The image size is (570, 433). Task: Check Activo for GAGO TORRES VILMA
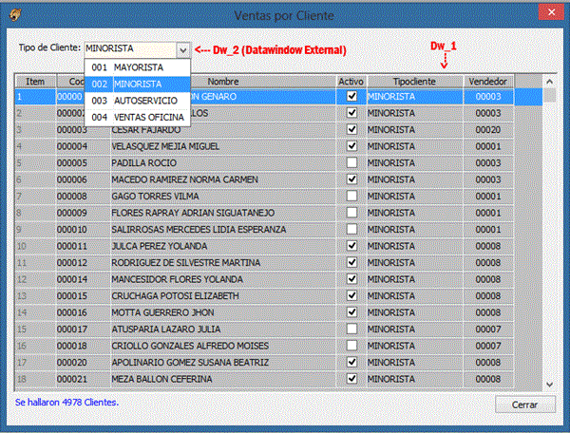coord(352,196)
